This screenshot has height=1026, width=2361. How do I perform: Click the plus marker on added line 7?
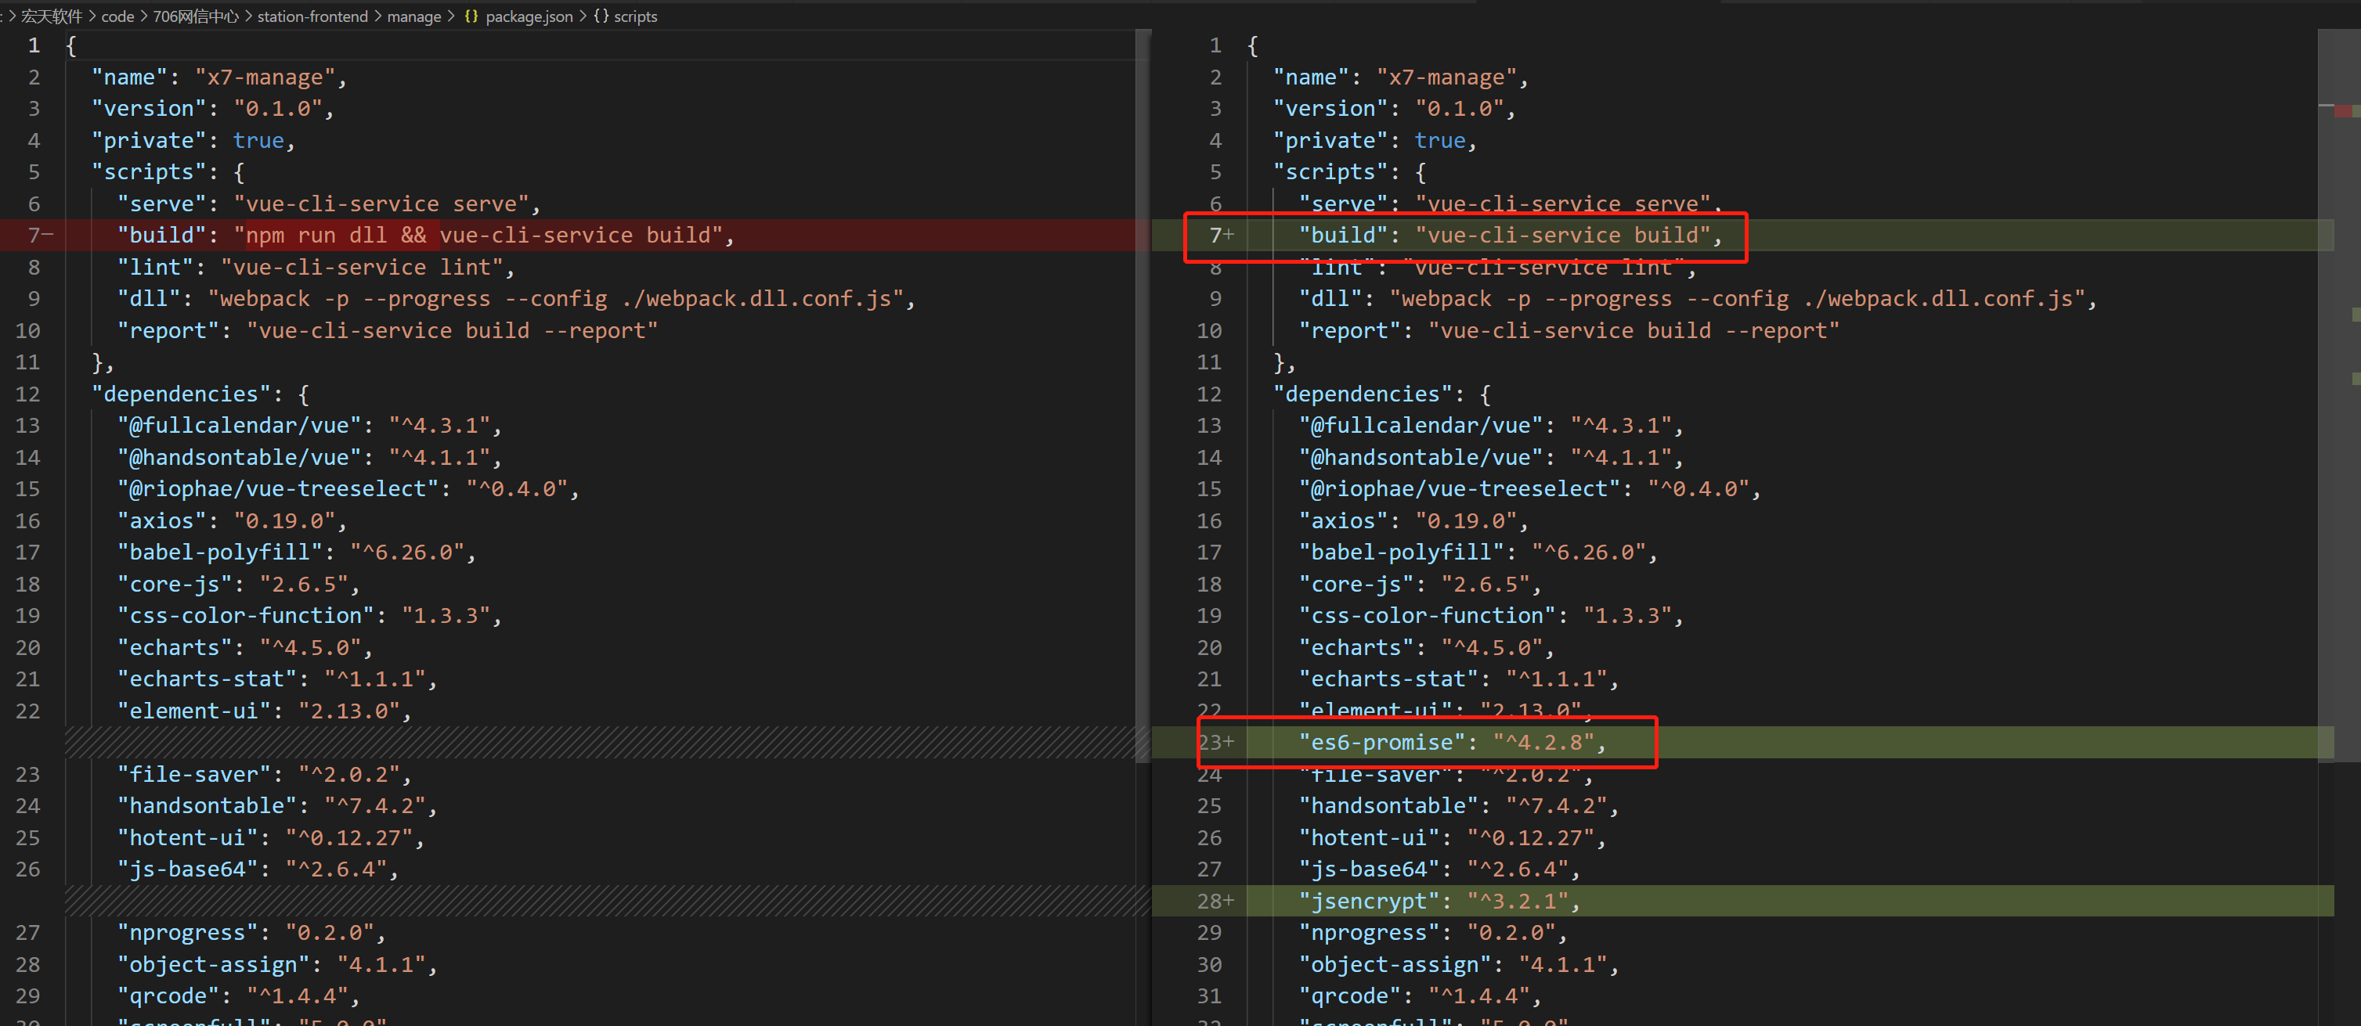1229,236
